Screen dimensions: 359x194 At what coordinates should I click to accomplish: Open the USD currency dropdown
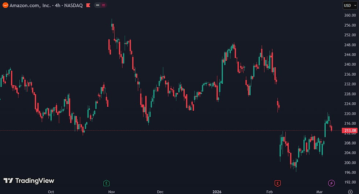point(350,5)
